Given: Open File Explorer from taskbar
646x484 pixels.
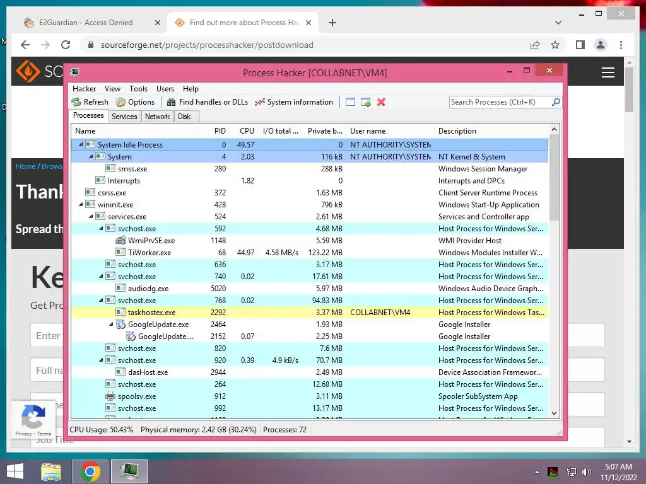Looking at the screenshot, I should [51, 471].
